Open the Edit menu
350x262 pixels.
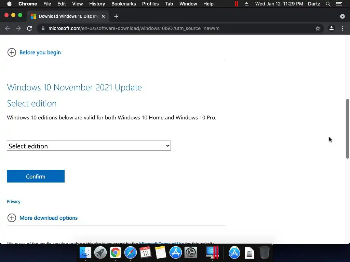(x=62, y=4)
